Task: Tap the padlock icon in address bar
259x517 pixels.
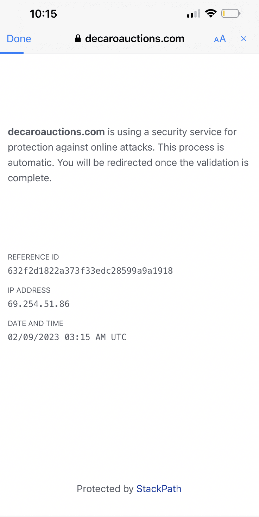Action: (x=78, y=38)
